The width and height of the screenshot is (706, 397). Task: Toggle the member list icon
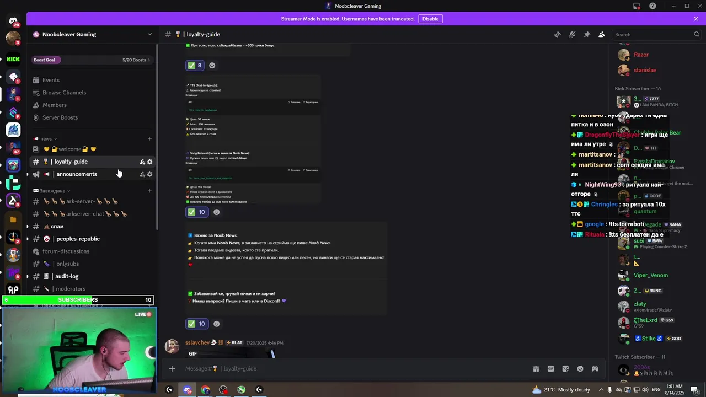[602, 34]
